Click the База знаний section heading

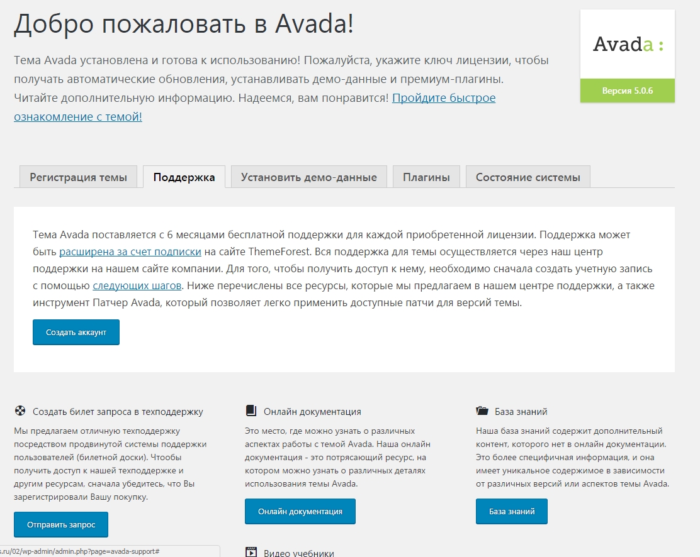pos(521,412)
